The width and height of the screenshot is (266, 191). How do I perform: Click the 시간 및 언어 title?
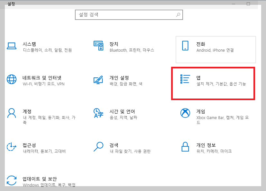(x=122, y=112)
